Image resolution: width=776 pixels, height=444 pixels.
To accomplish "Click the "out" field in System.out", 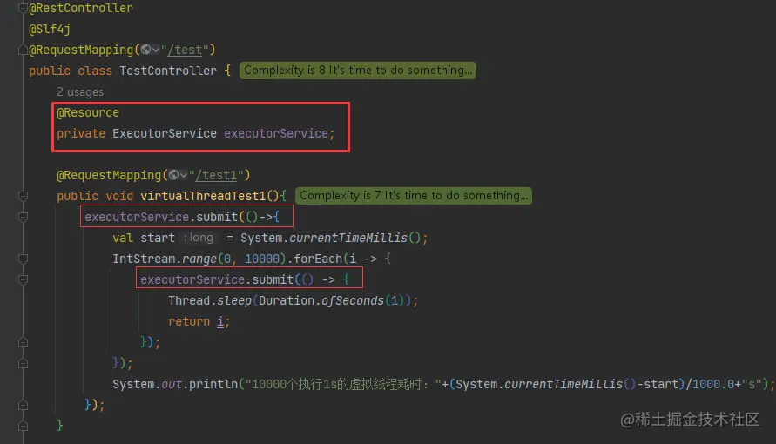I will pyautogui.click(x=172, y=384).
